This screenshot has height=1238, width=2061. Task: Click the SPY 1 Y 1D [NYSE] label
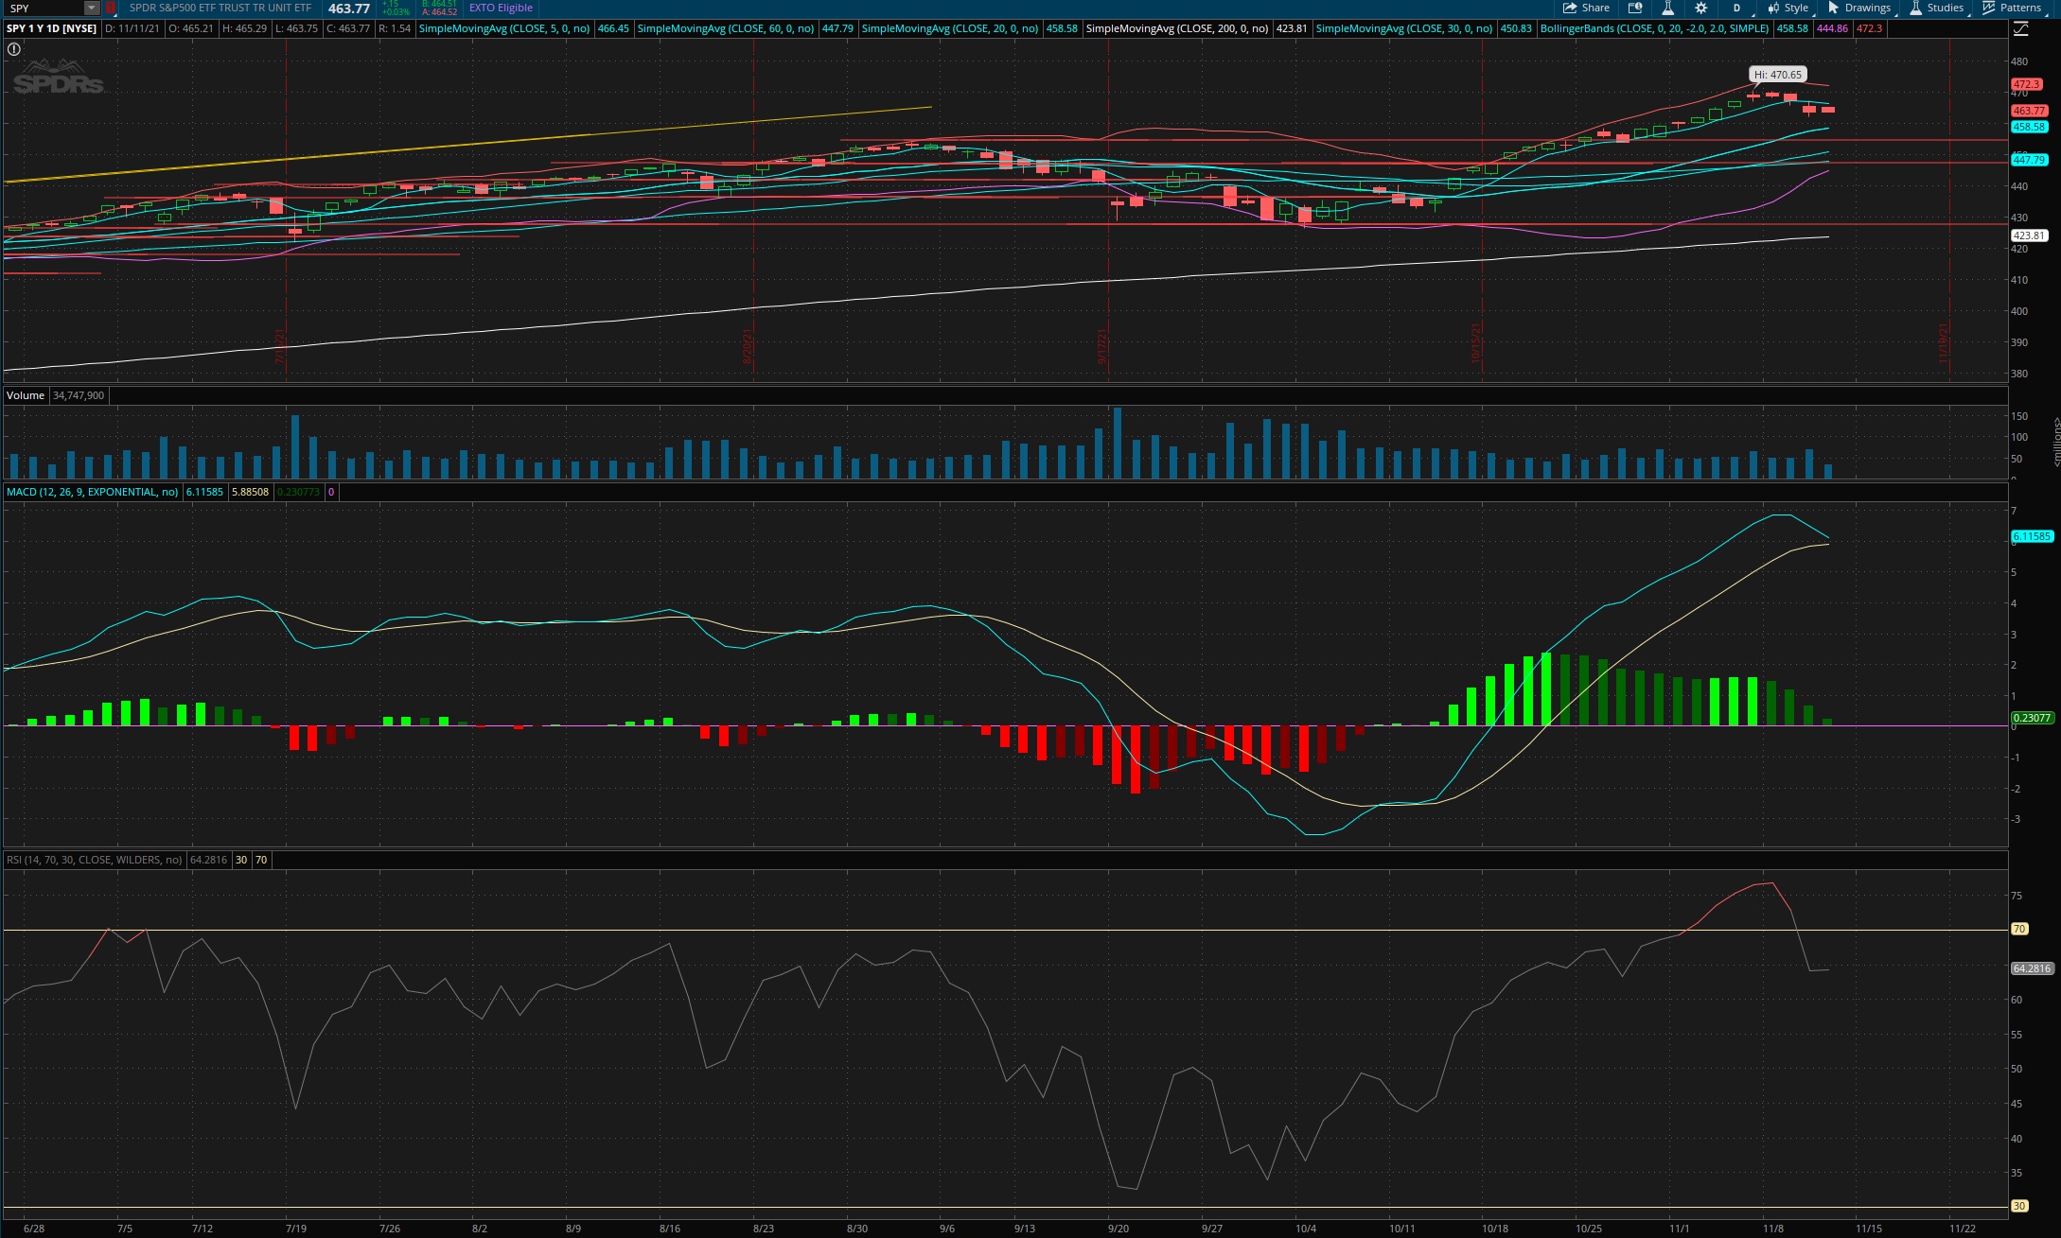click(52, 28)
